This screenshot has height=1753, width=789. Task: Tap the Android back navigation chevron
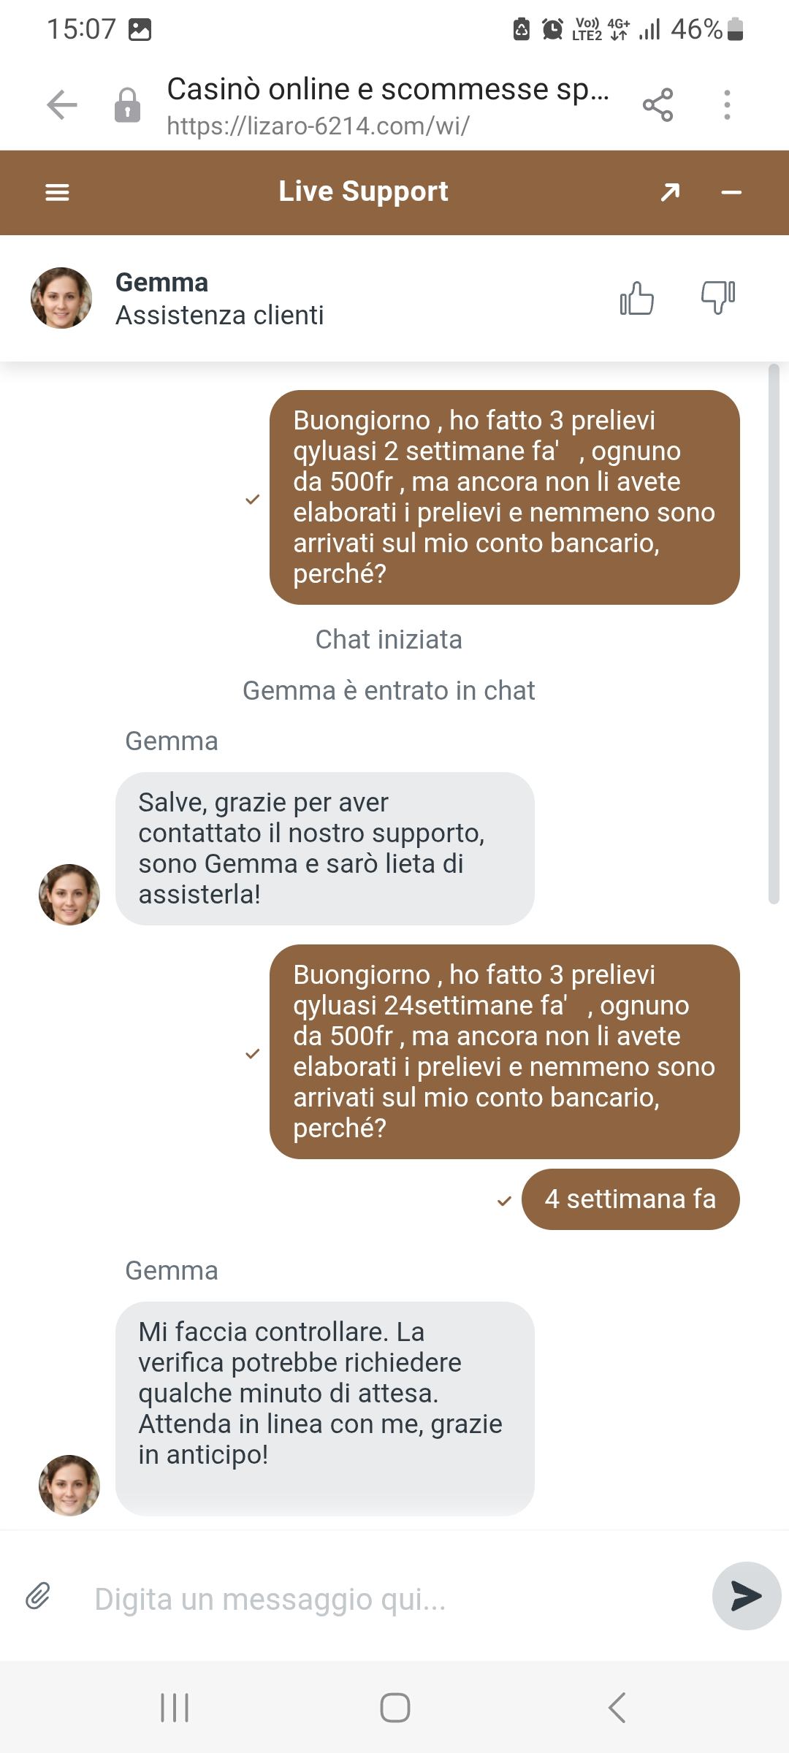tap(617, 1708)
